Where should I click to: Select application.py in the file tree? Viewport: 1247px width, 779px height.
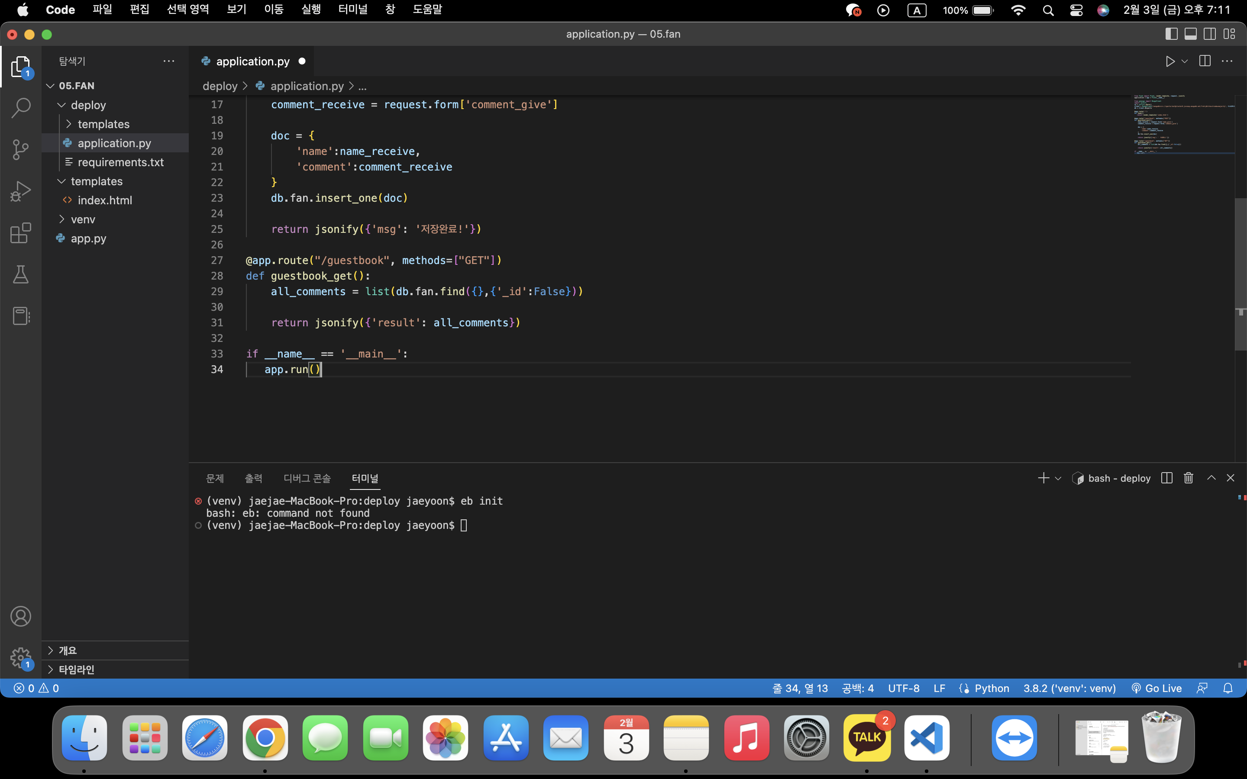(115, 143)
